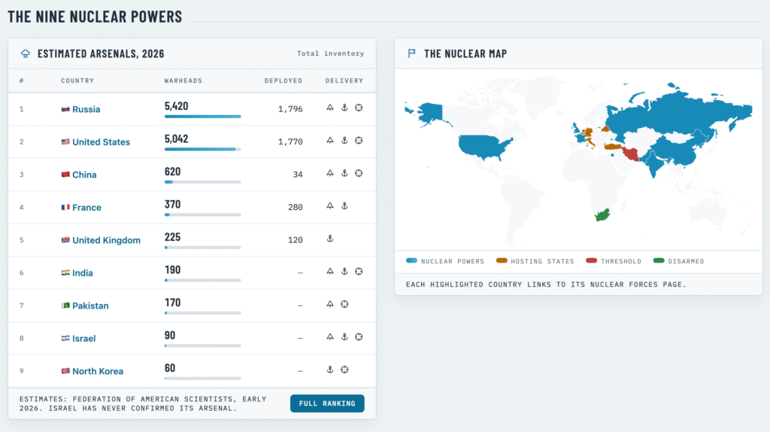Click the Full Ranking button
The width and height of the screenshot is (770, 432).
pyautogui.click(x=327, y=403)
